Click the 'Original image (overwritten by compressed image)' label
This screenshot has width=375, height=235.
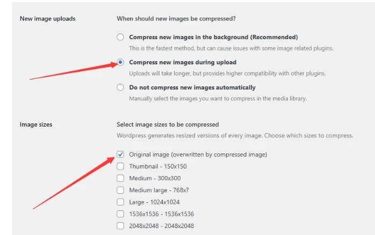198,155
